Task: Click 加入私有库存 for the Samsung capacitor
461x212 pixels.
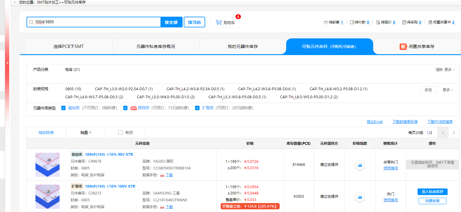Action: [432, 192]
